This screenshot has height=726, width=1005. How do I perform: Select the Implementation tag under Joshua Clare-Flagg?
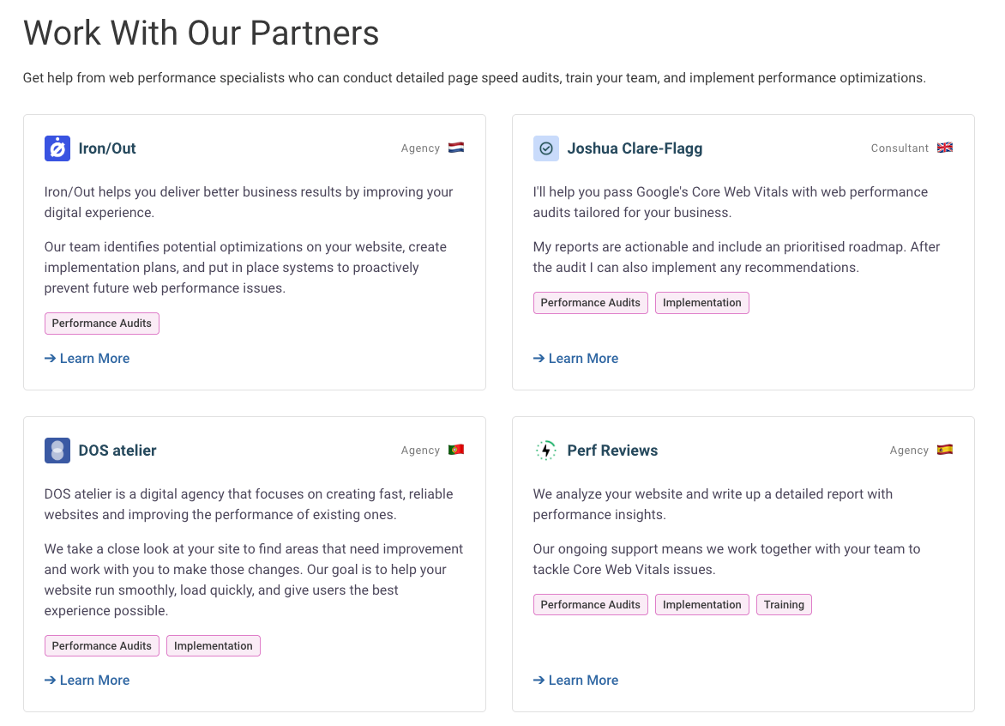(702, 303)
